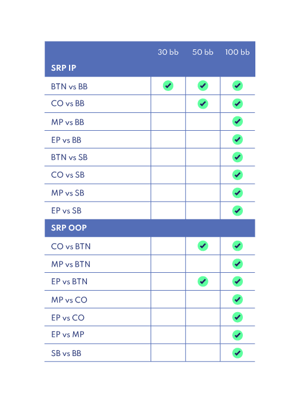Click the SB vs BB 100 bb checkmark
Image resolution: width=300 pixels, height=403 pixels.
(x=237, y=353)
